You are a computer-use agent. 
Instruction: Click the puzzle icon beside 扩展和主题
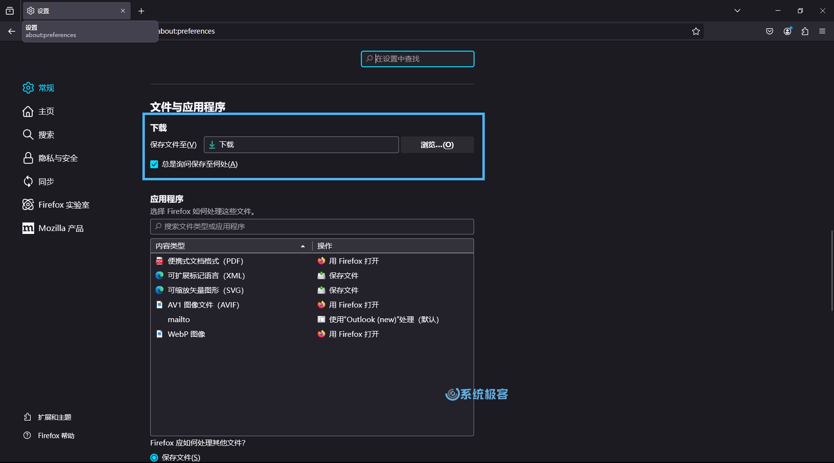(x=27, y=417)
